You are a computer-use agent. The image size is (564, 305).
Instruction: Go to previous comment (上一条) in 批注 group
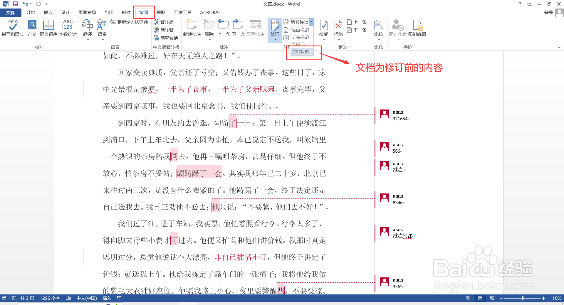[224, 28]
